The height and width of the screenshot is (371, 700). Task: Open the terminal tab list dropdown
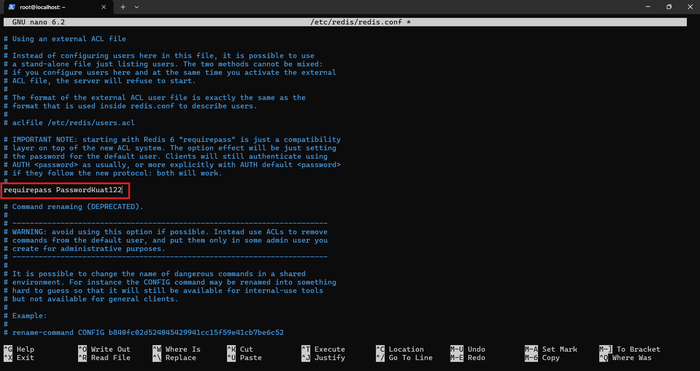[136, 7]
